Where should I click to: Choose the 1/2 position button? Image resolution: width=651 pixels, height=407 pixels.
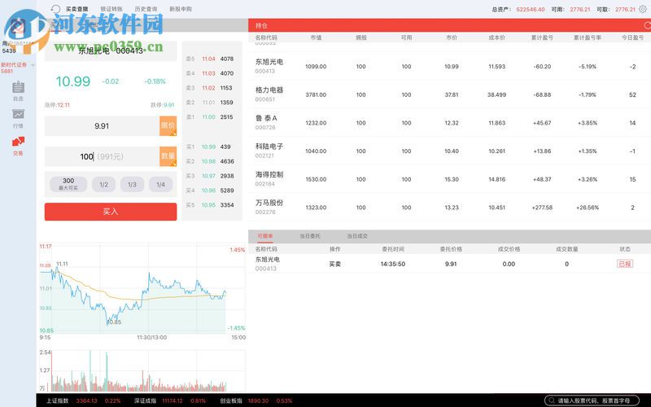[104, 184]
